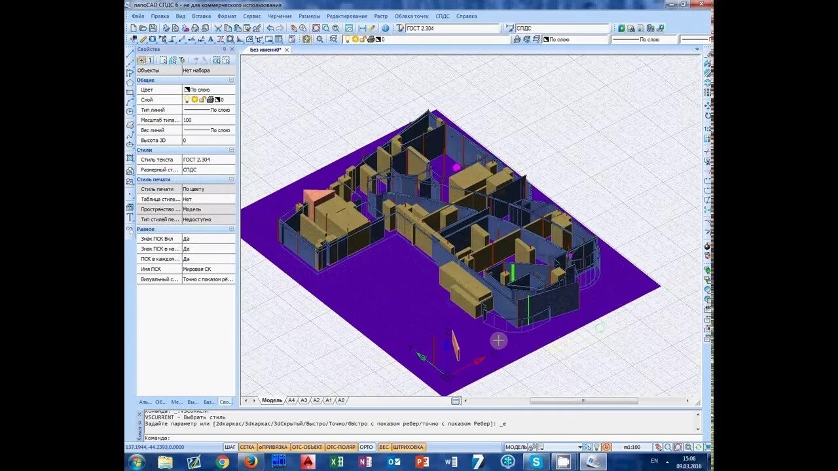This screenshot has width=838, height=471.
Task: Click the Windows Start button
Action: coord(137,462)
